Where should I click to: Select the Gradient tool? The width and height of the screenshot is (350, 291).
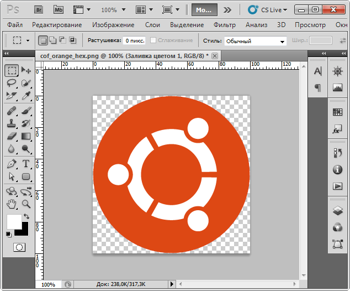[26, 136]
